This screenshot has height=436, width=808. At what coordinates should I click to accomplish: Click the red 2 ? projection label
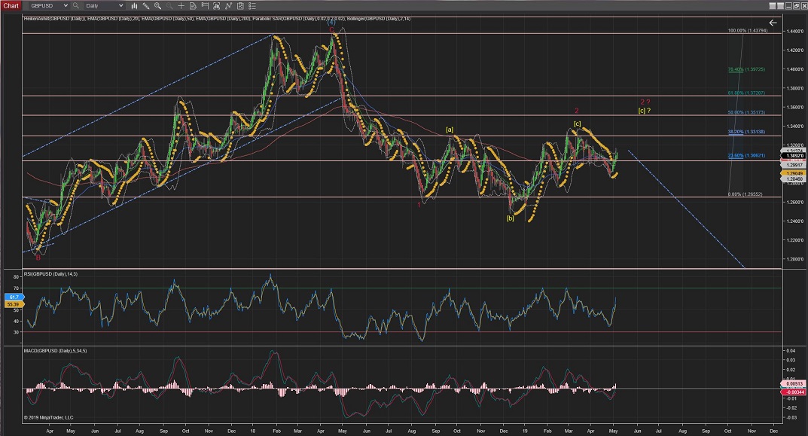645,102
